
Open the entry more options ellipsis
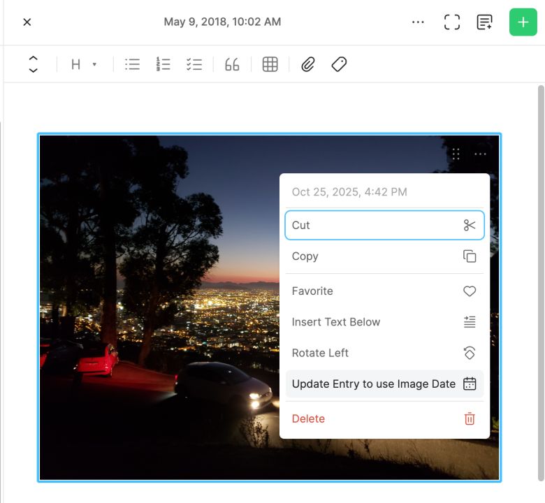click(418, 22)
